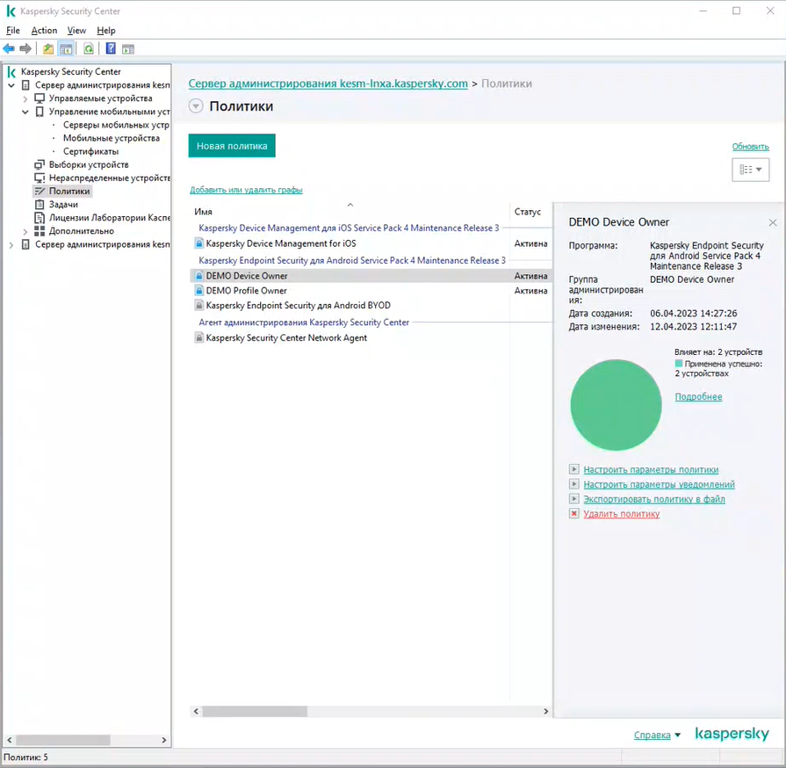This screenshot has width=786, height=768.
Task: Click the tree pane horizontal scrollbar thumb
Action: click(63, 740)
